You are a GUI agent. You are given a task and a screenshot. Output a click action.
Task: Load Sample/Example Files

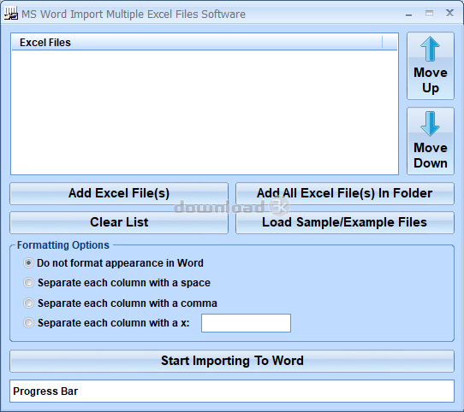pos(345,222)
